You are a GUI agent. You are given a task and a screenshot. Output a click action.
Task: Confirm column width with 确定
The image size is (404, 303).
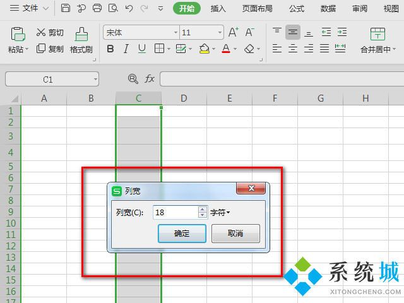[x=182, y=234]
